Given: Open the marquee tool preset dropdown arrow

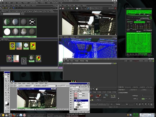Looking at the screenshot, I should point(15,86).
